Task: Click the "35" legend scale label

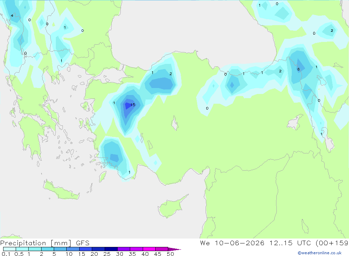Action: [x=132, y=254]
